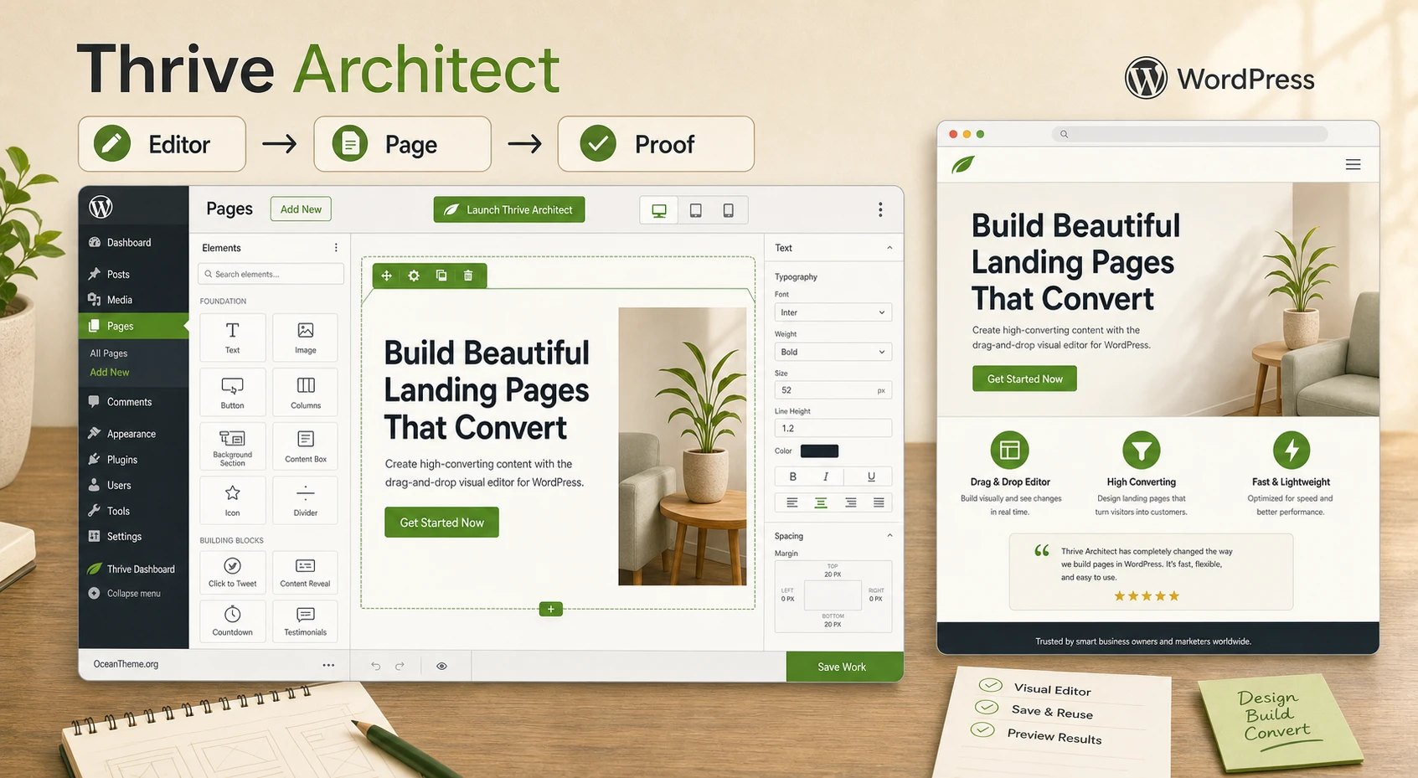Toggle underline text formatting
This screenshot has height=778, width=1418.
tap(871, 477)
